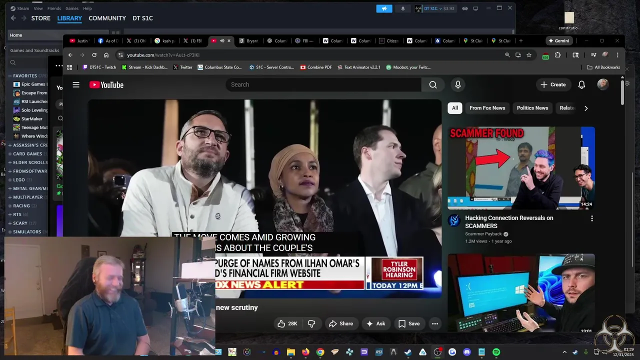Viewport: 640px width, 360px height.
Task: Show hidden system tray icons
Action: [x=564, y=352]
